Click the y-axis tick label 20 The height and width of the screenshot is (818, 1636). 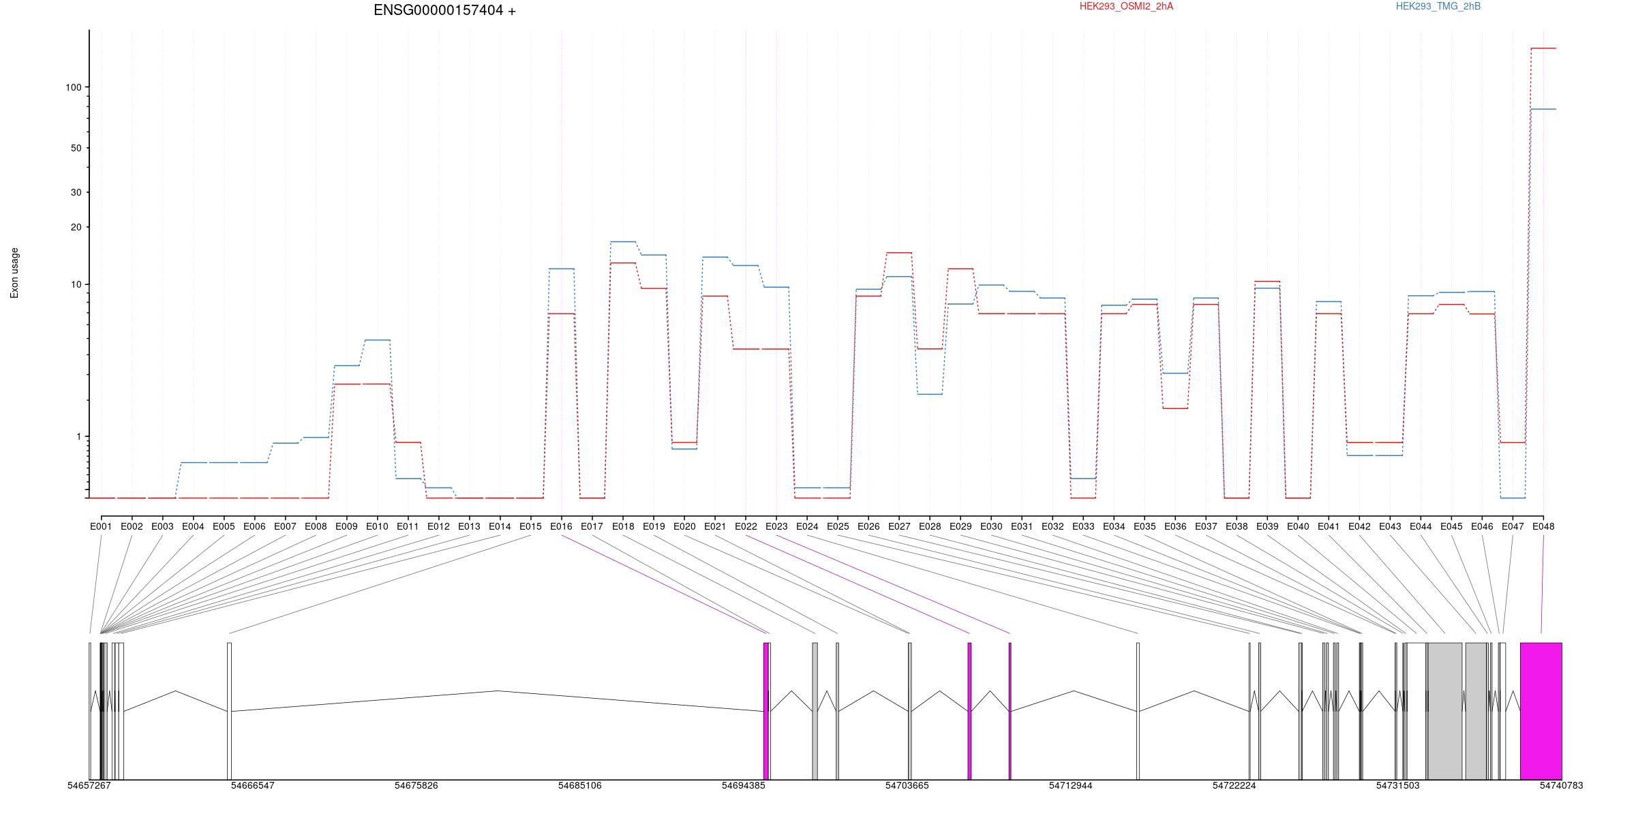(76, 227)
